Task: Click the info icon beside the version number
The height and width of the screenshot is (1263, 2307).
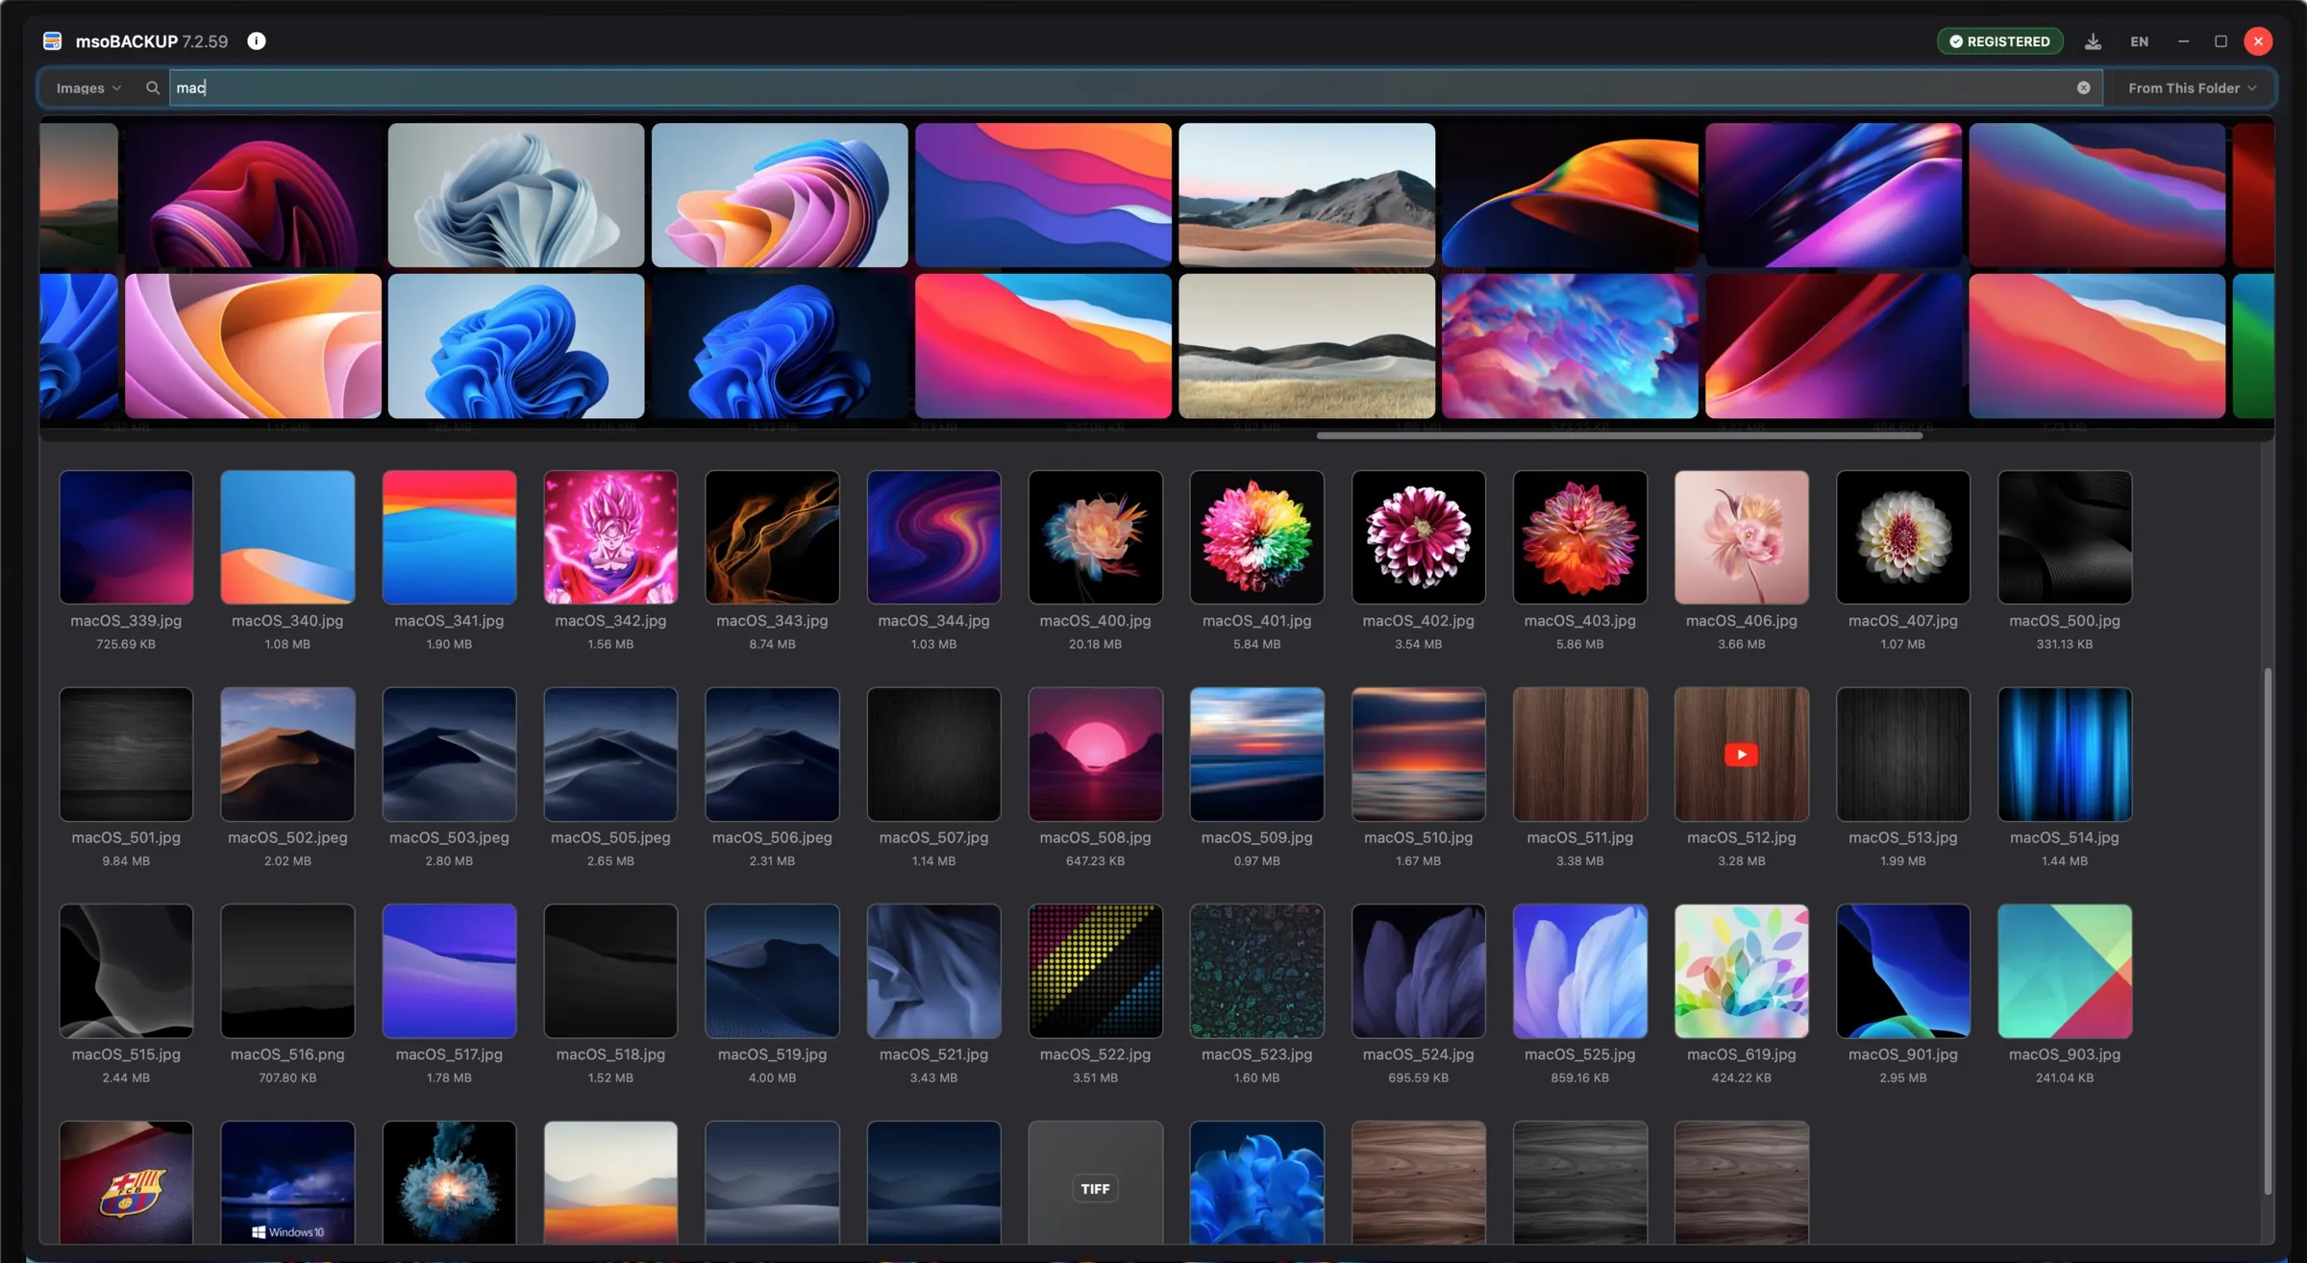Action: click(257, 41)
